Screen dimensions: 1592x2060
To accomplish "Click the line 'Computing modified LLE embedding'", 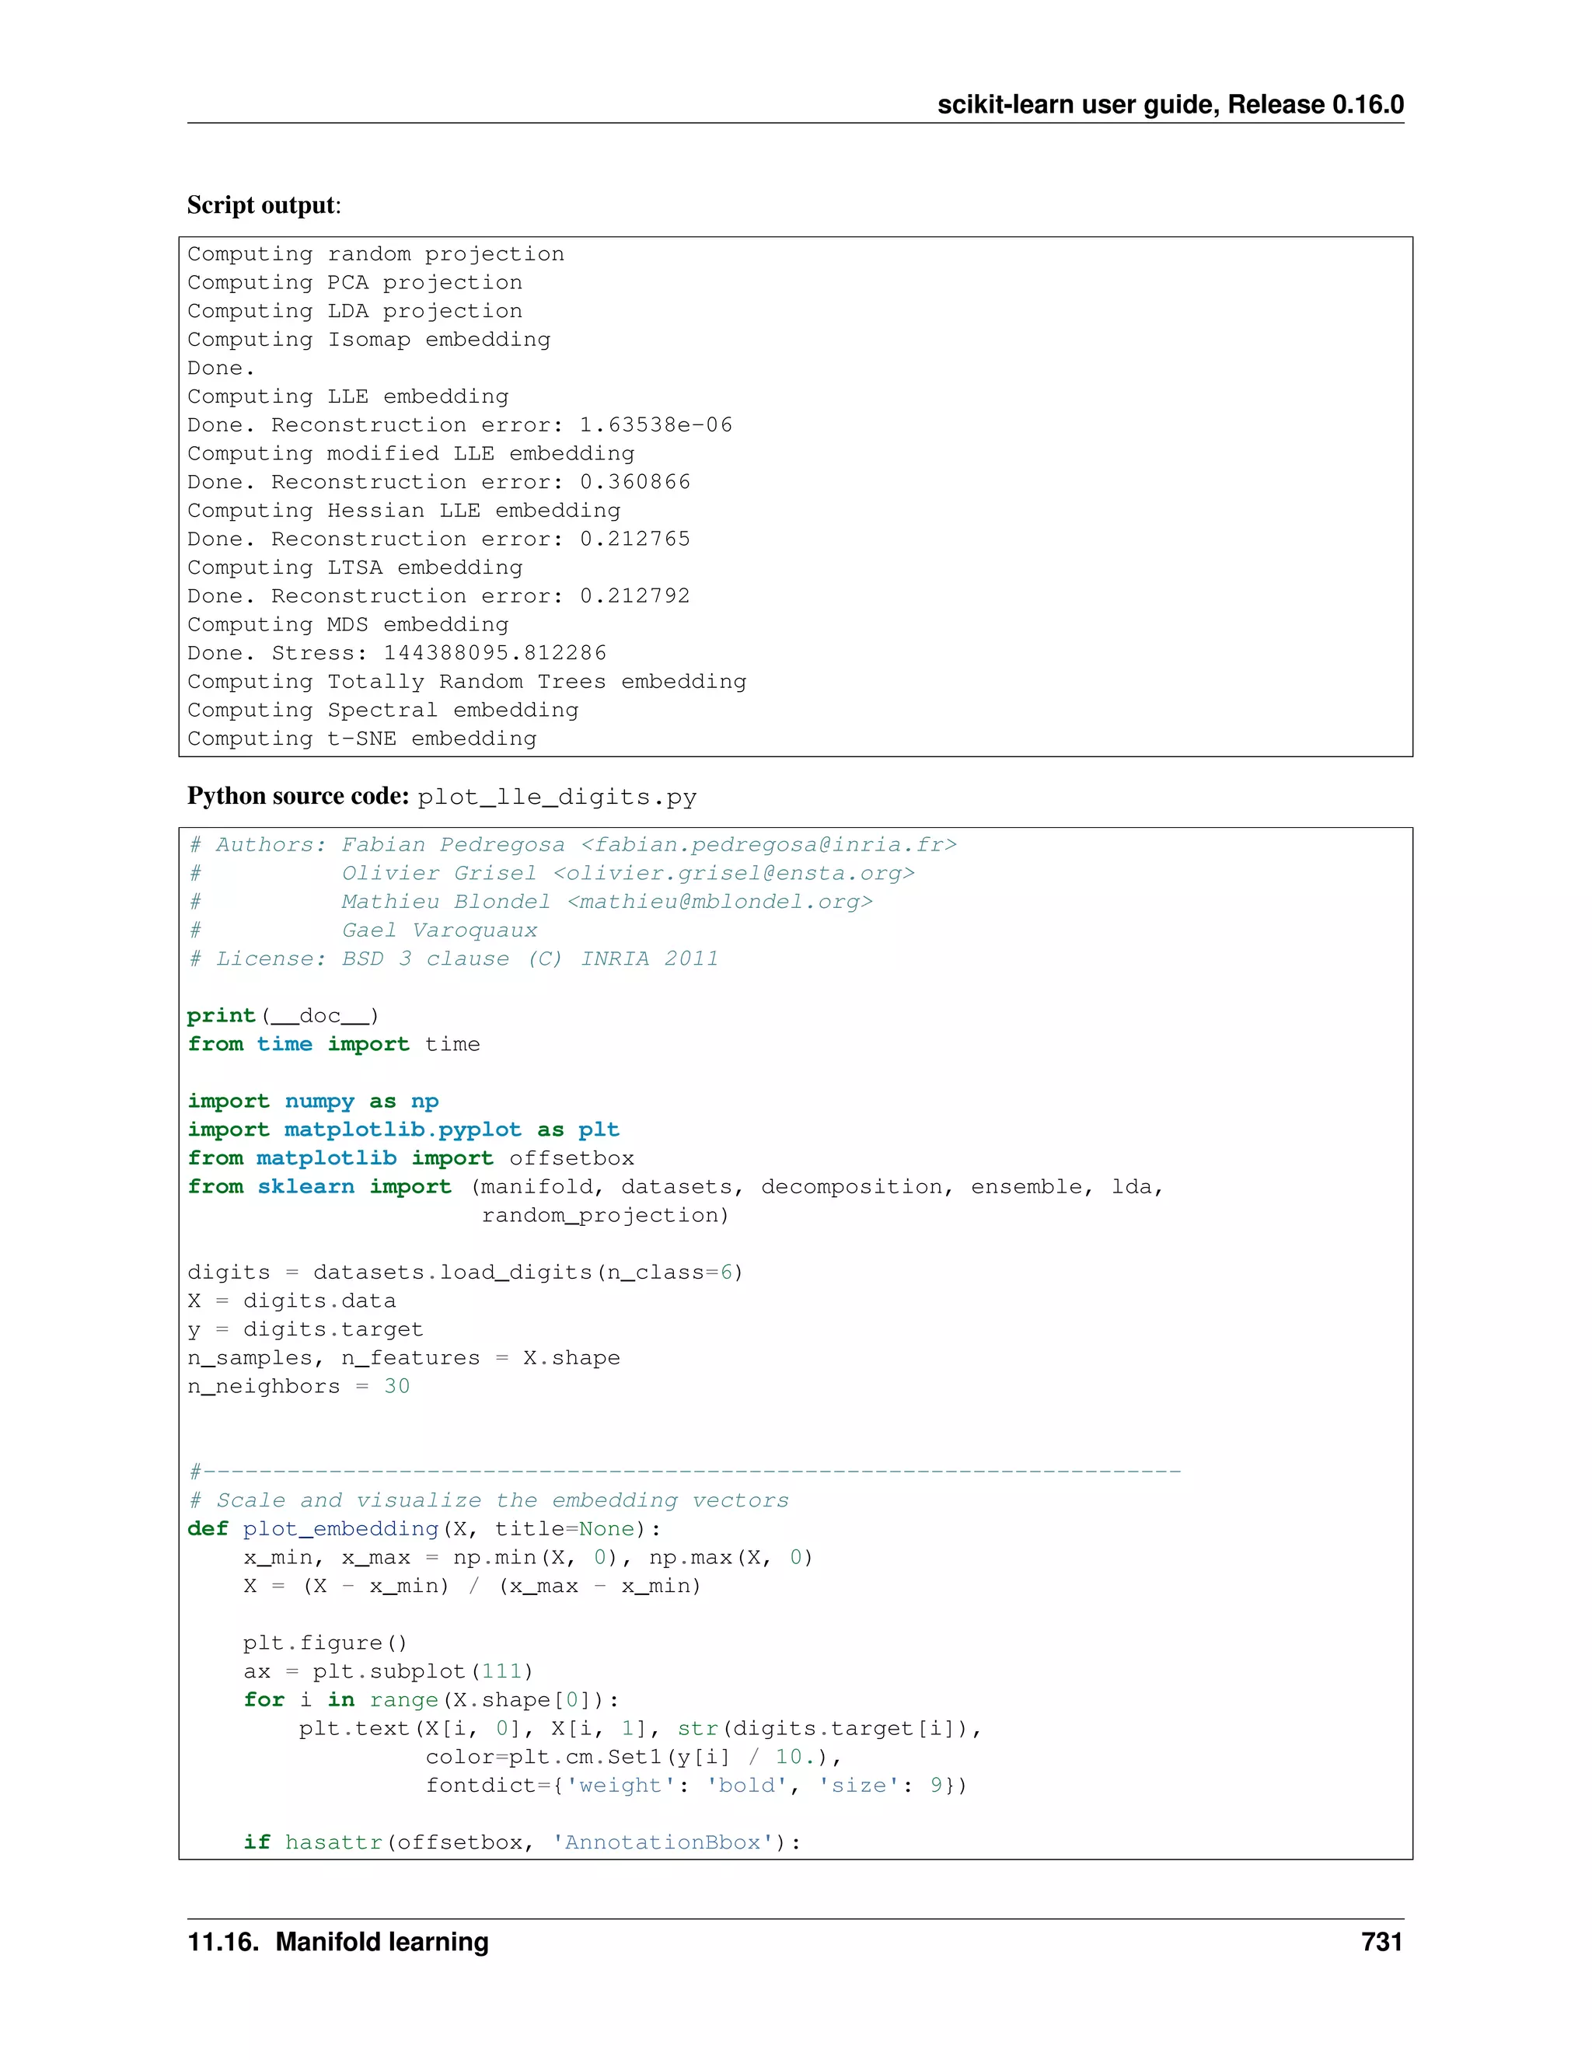I will click(x=411, y=454).
